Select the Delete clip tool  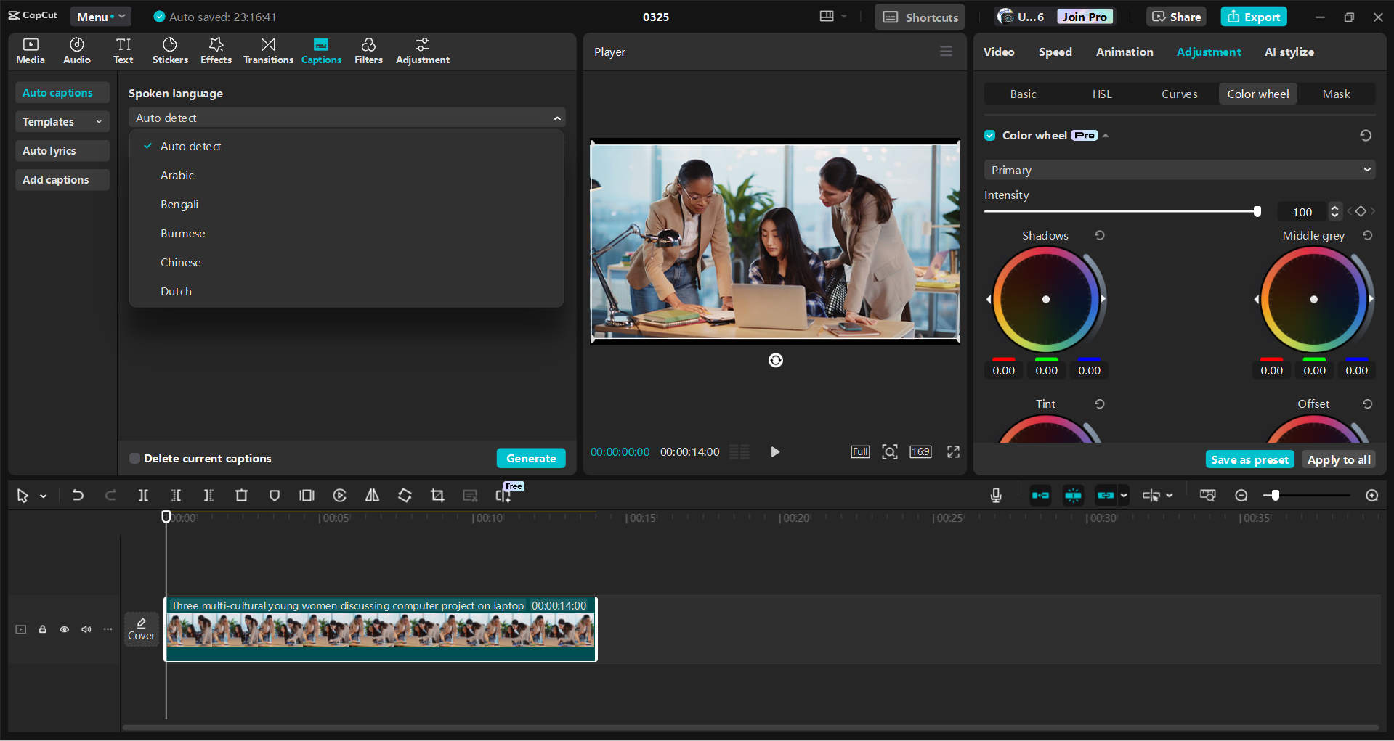[241, 495]
